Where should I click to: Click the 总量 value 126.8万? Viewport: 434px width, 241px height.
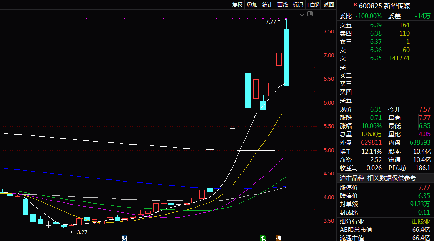[x=371, y=134]
